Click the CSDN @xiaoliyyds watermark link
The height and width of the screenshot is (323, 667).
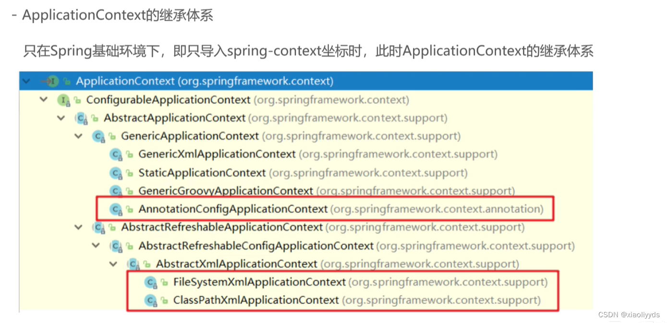[629, 315]
